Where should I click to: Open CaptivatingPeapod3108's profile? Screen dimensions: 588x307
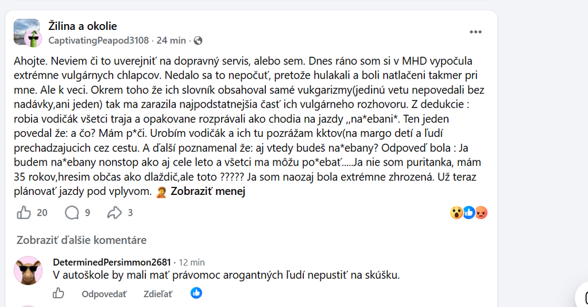click(99, 41)
